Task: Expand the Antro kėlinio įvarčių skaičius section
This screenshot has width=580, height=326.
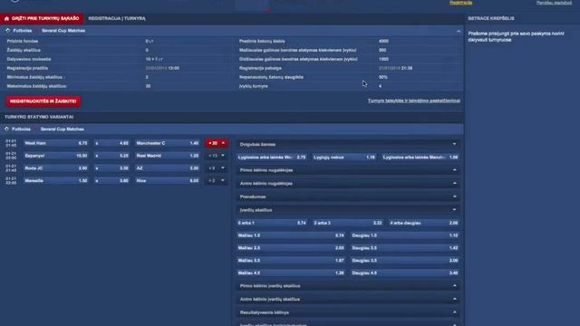Action: (348, 299)
